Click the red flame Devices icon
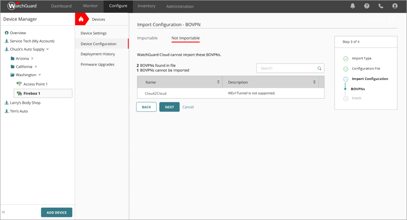The width and height of the screenshot is (407, 220). pyautogui.click(x=81, y=19)
